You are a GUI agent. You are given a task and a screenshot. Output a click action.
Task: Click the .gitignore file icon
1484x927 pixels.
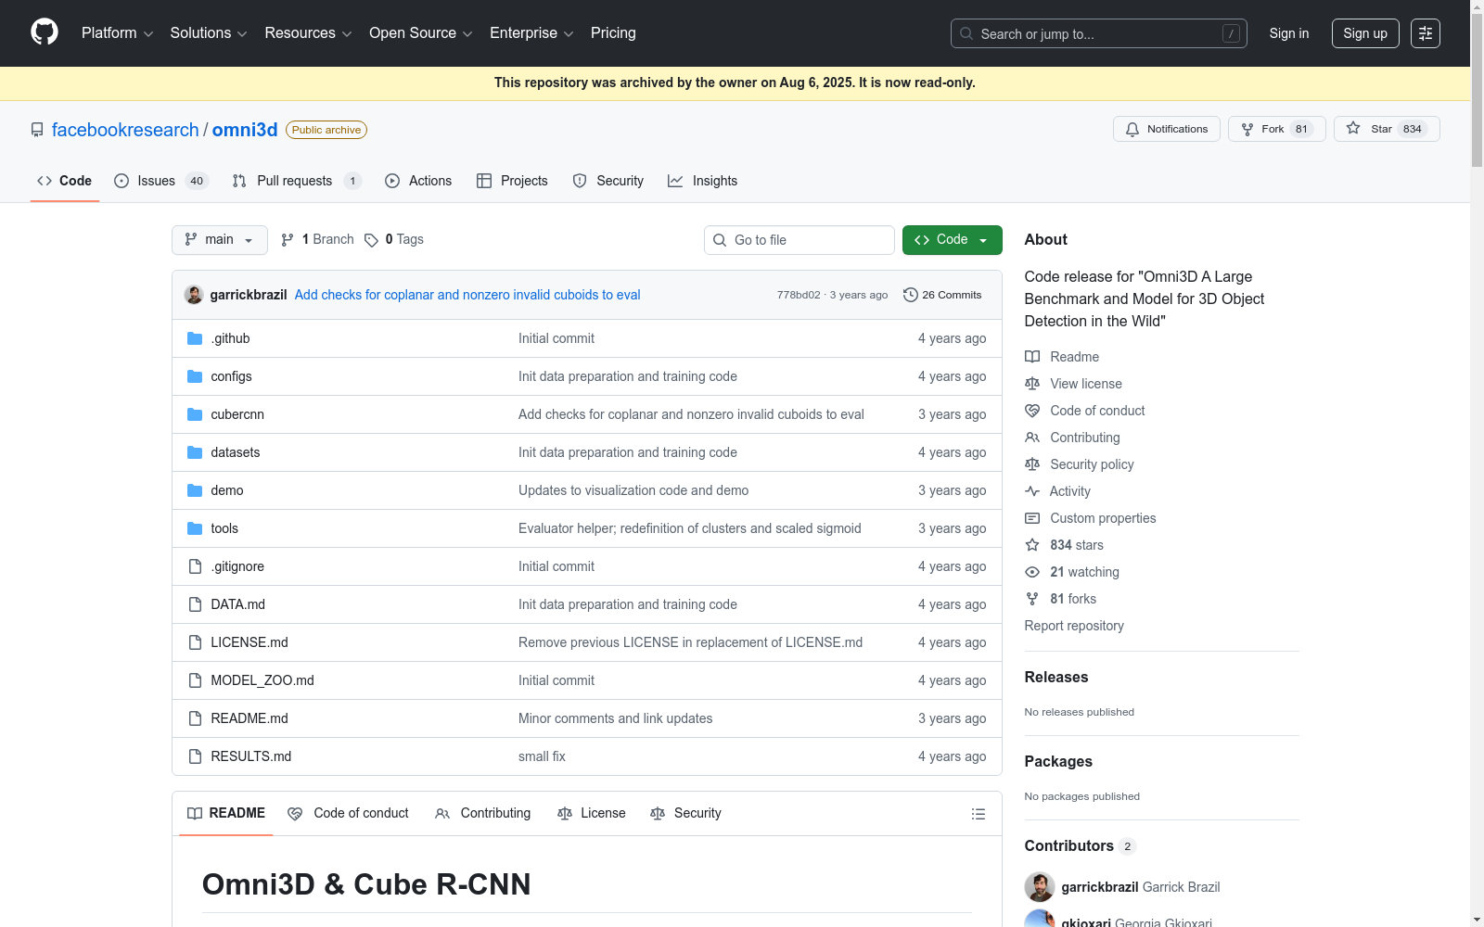tap(195, 566)
